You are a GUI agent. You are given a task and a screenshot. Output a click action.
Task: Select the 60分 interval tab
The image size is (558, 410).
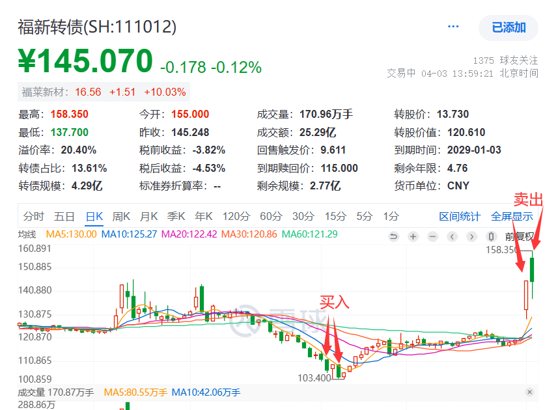pos(271,216)
